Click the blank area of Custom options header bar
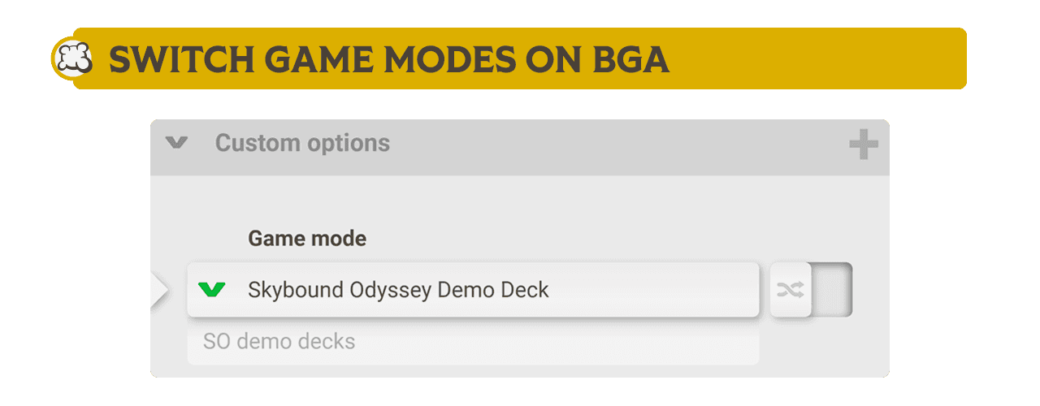This screenshot has height=406, width=1040. [x=617, y=146]
